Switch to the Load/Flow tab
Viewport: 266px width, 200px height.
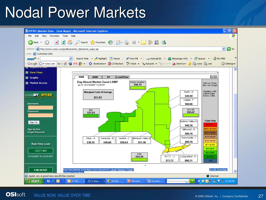coord(122,77)
